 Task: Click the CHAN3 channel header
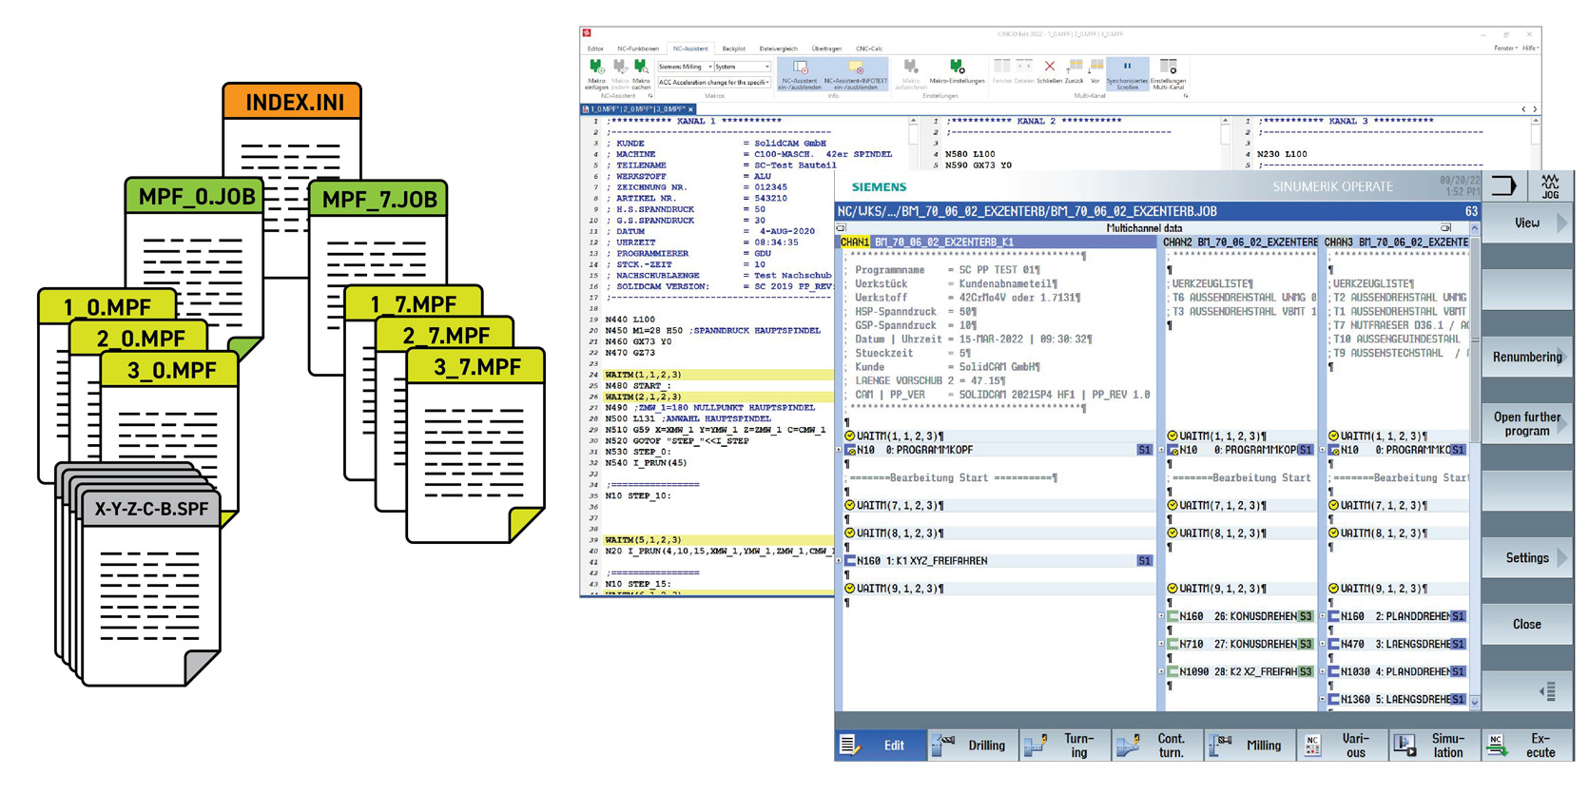click(x=1396, y=242)
